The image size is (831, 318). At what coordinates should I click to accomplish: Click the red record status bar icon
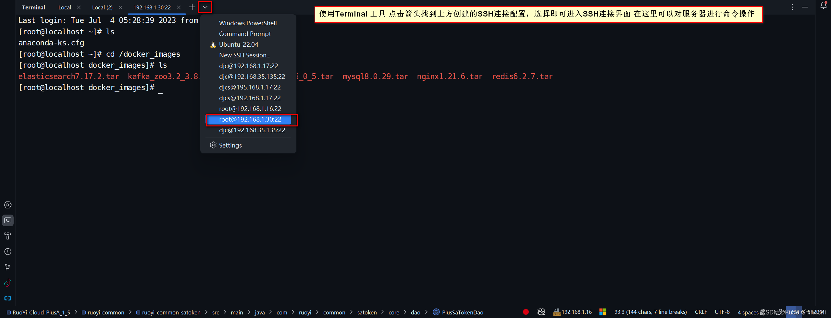tap(526, 312)
